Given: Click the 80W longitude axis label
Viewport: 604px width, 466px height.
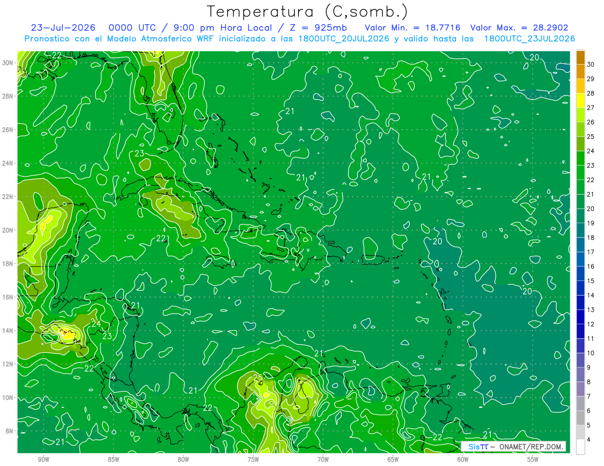Looking at the screenshot, I should [183, 459].
